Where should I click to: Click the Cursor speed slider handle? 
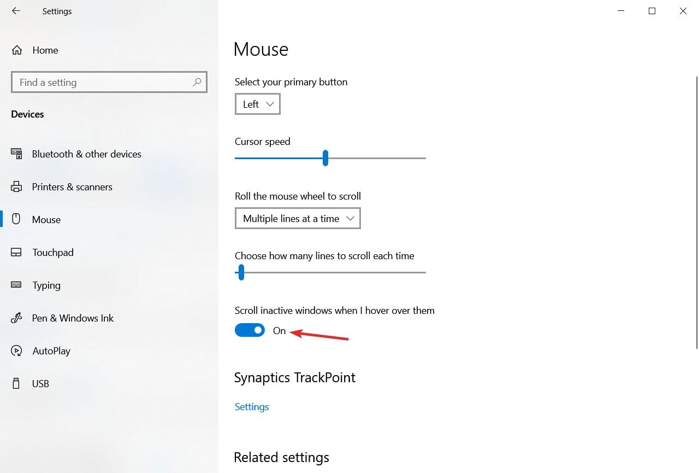[x=325, y=158]
